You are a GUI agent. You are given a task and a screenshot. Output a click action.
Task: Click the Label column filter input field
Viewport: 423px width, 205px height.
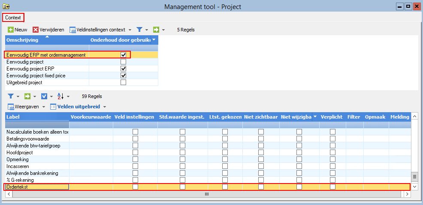tap(37, 125)
